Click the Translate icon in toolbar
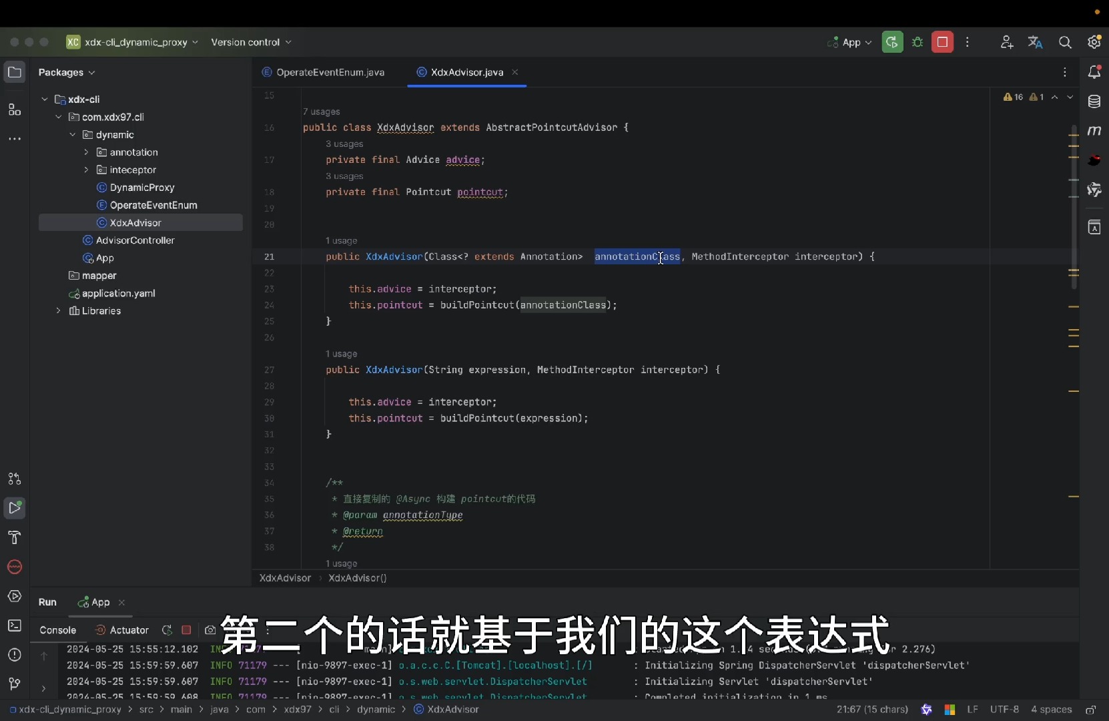 (1035, 42)
